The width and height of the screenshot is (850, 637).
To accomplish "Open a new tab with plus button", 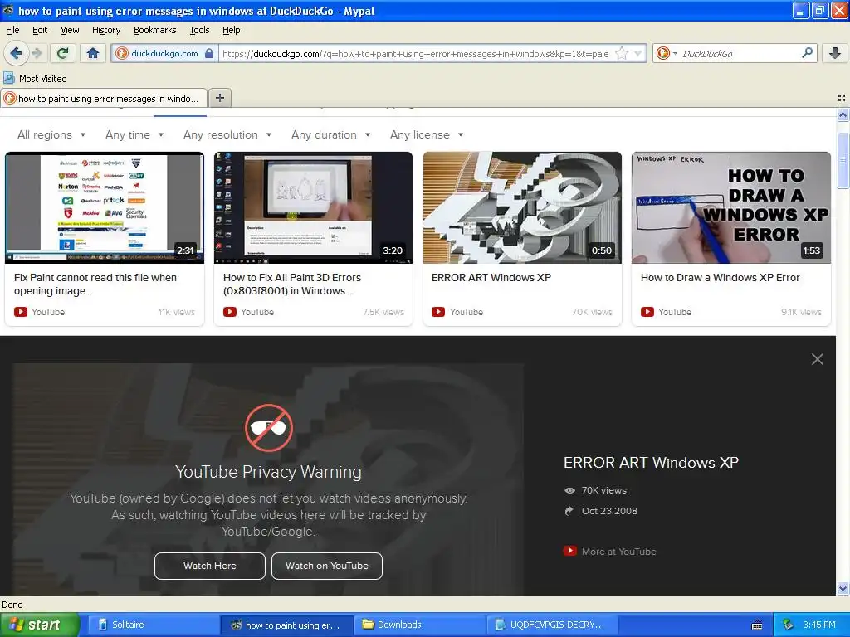I will click(219, 98).
